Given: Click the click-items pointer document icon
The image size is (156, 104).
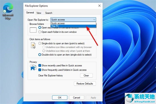Looking at the screenshot, I should pyautogui.click(x=33, y=45).
